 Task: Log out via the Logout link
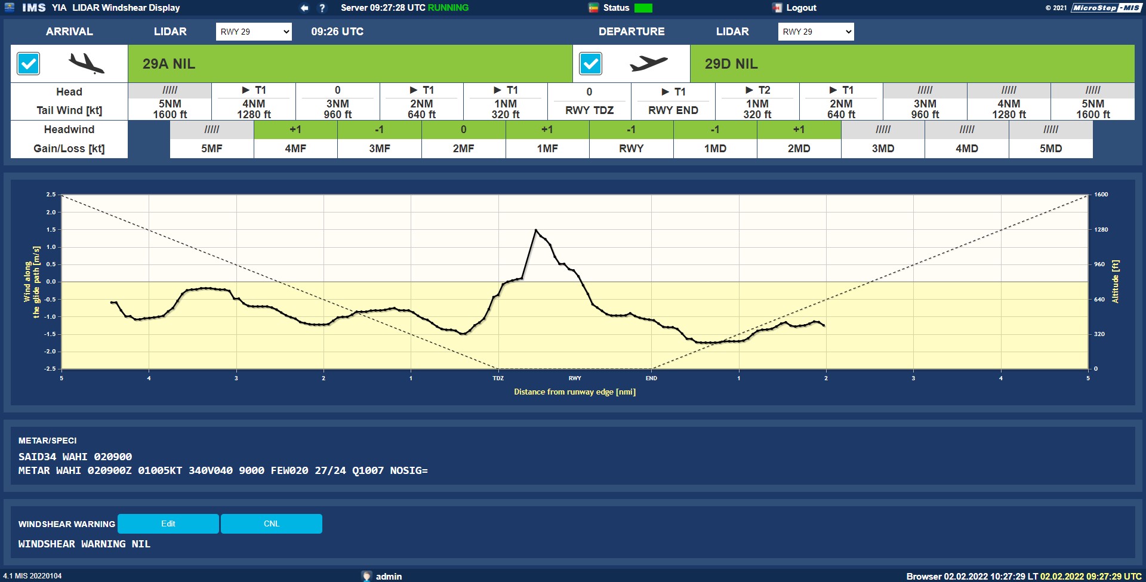click(x=801, y=8)
